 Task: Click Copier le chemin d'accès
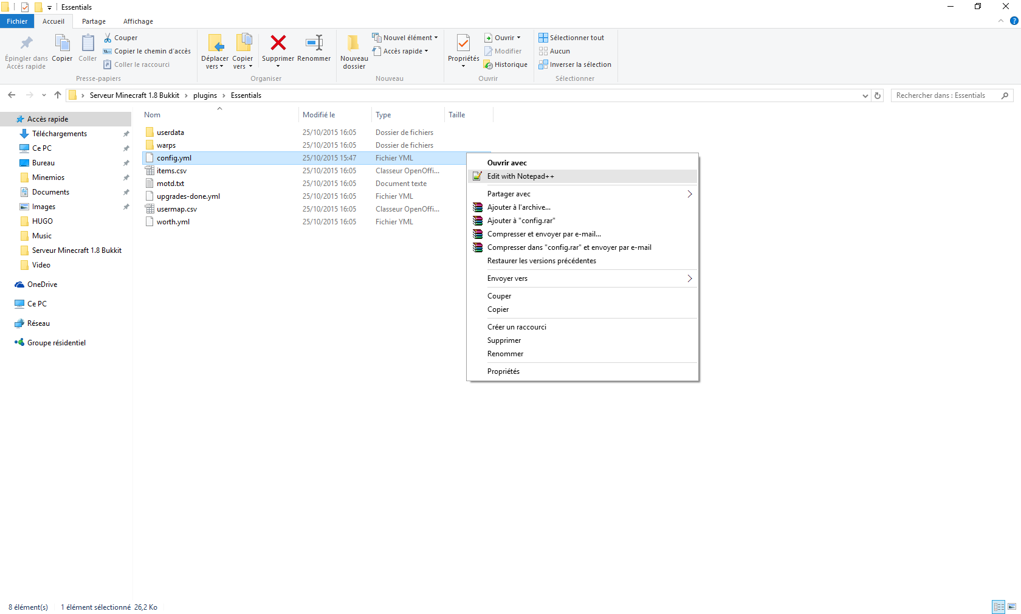coord(146,51)
